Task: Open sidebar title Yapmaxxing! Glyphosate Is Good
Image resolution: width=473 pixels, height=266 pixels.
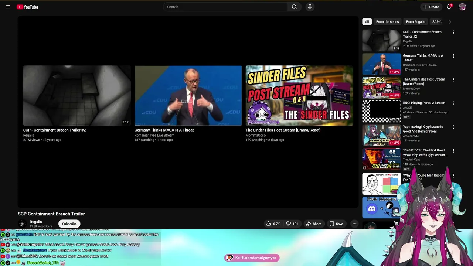Action: pyautogui.click(x=423, y=129)
